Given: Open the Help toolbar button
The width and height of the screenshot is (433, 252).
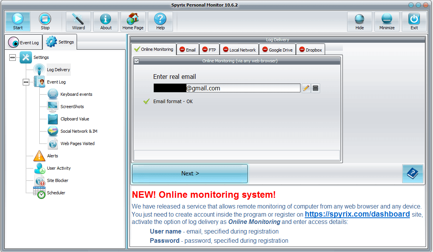Looking at the screenshot, I should click(160, 22).
